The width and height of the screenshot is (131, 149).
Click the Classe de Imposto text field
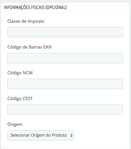coord(65,32)
